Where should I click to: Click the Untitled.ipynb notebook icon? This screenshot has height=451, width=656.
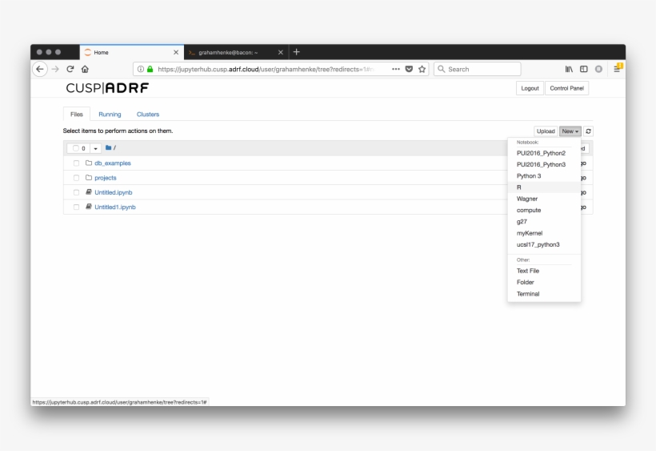89,192
